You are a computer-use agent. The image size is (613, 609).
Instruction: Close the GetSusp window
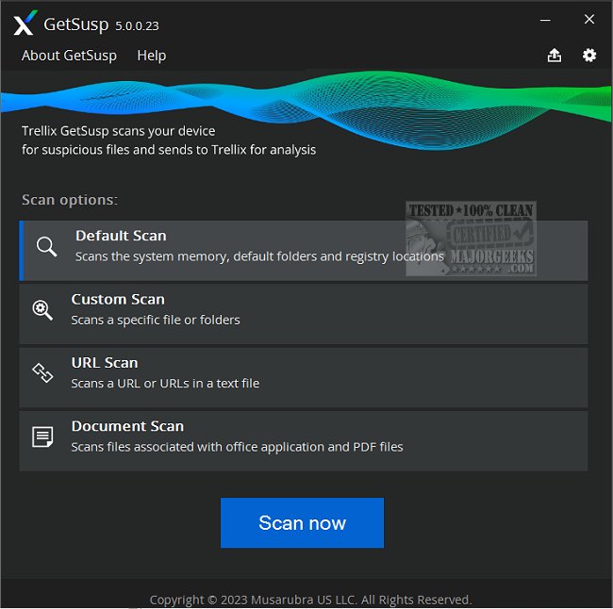tap(588, 20)
